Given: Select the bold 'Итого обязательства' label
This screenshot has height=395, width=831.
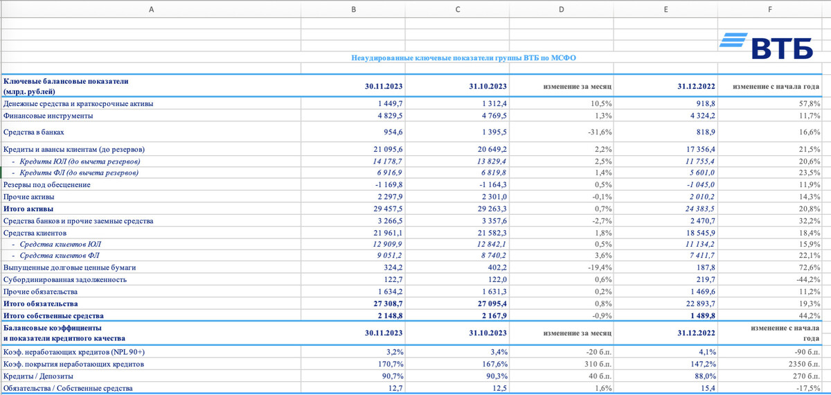Looking at the screenshot, I should [x=40, y=304].
